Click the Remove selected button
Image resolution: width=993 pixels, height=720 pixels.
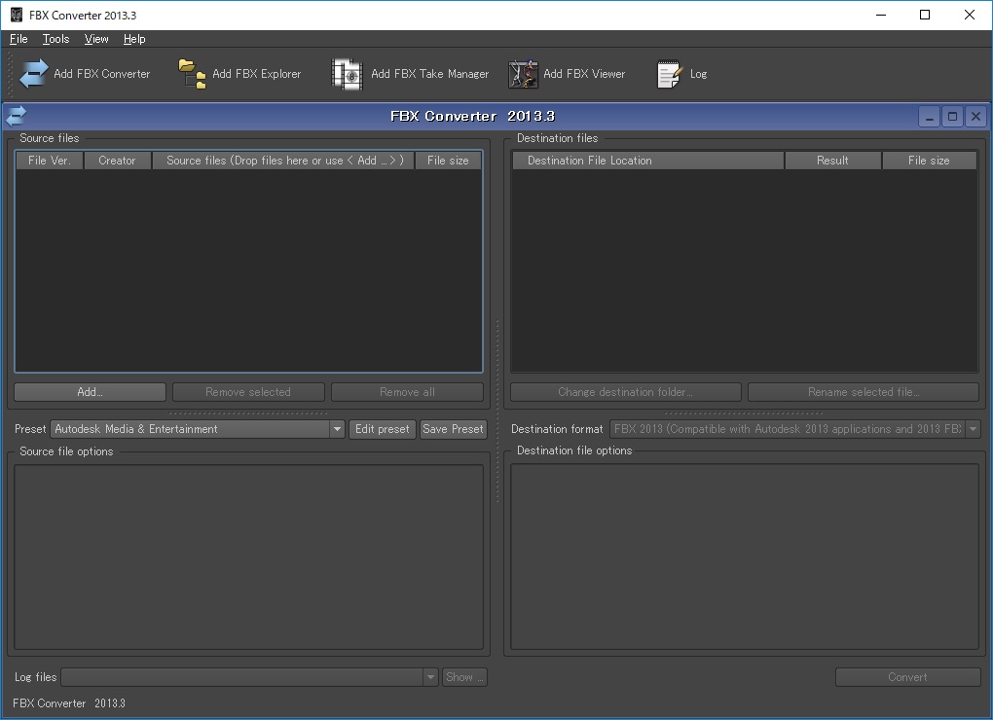coord(248,392)
